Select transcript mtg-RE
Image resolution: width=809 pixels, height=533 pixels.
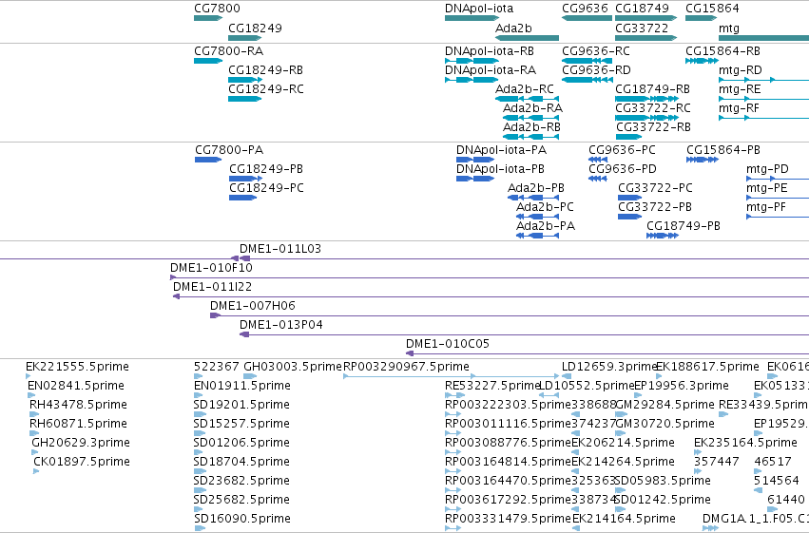(763, 99)
